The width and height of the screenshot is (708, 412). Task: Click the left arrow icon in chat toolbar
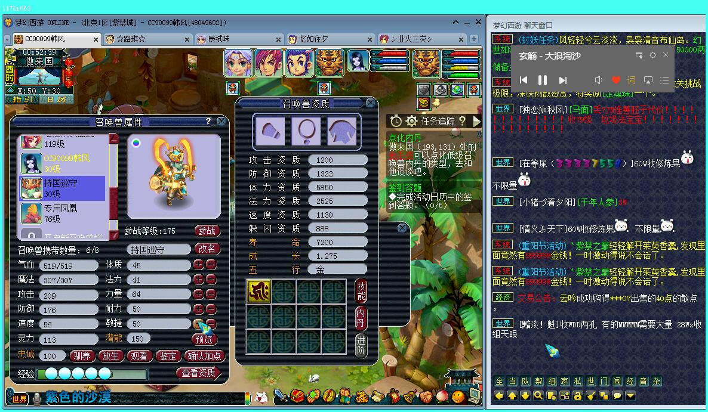point(499,396)
